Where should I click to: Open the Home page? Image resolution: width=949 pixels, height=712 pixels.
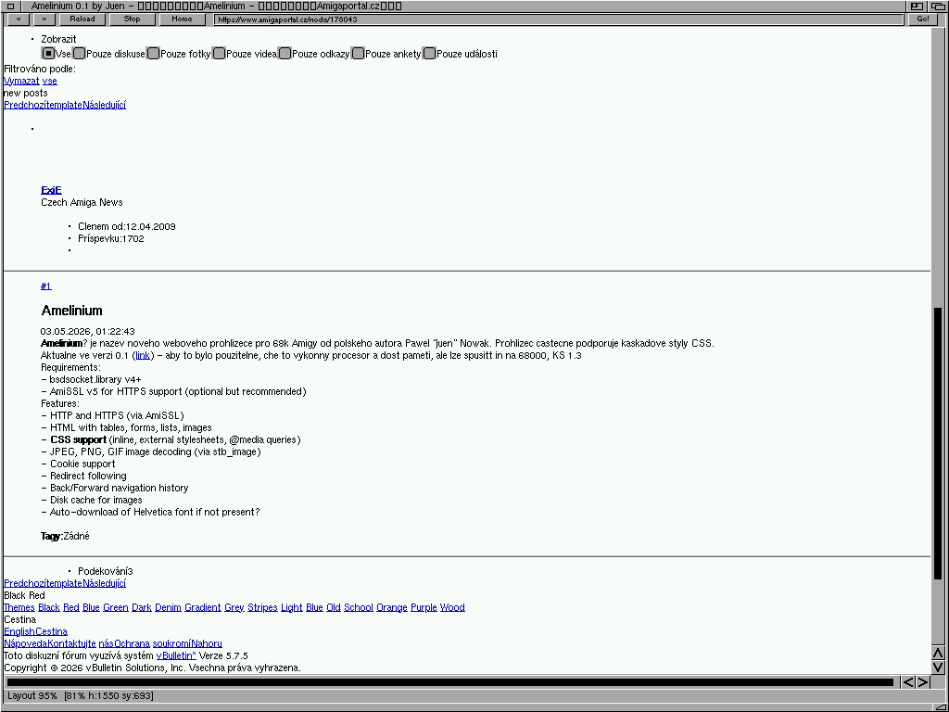click(x=182, y=19)
